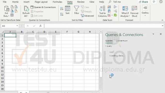
Task: Click the Remove Duplicates icon
Action: pyautogui.click(x=109, y=11)
